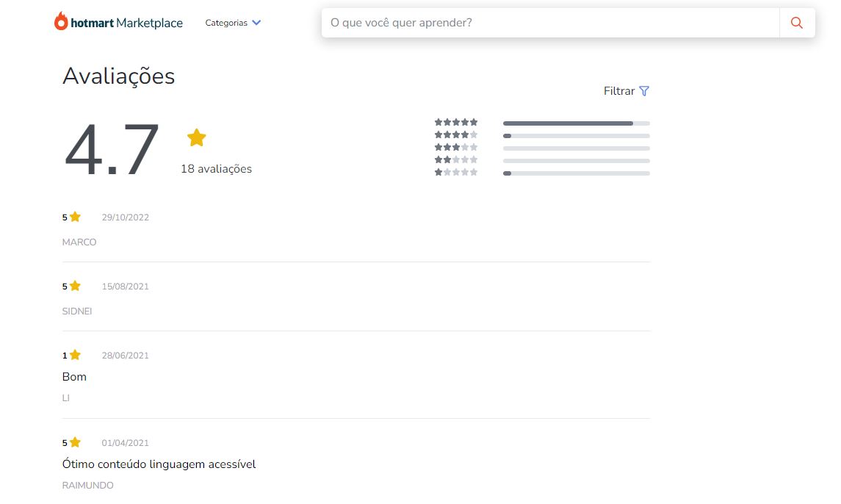Select the five-star rating row
Screen dimensions: 841x504
coord(456,123)
